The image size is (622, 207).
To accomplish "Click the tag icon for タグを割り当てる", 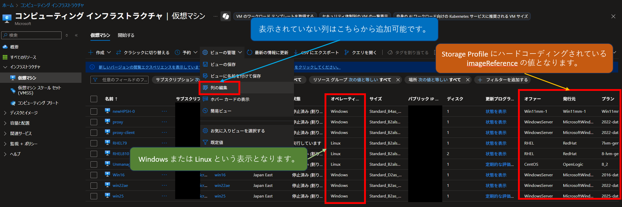I will coord(390,52).
